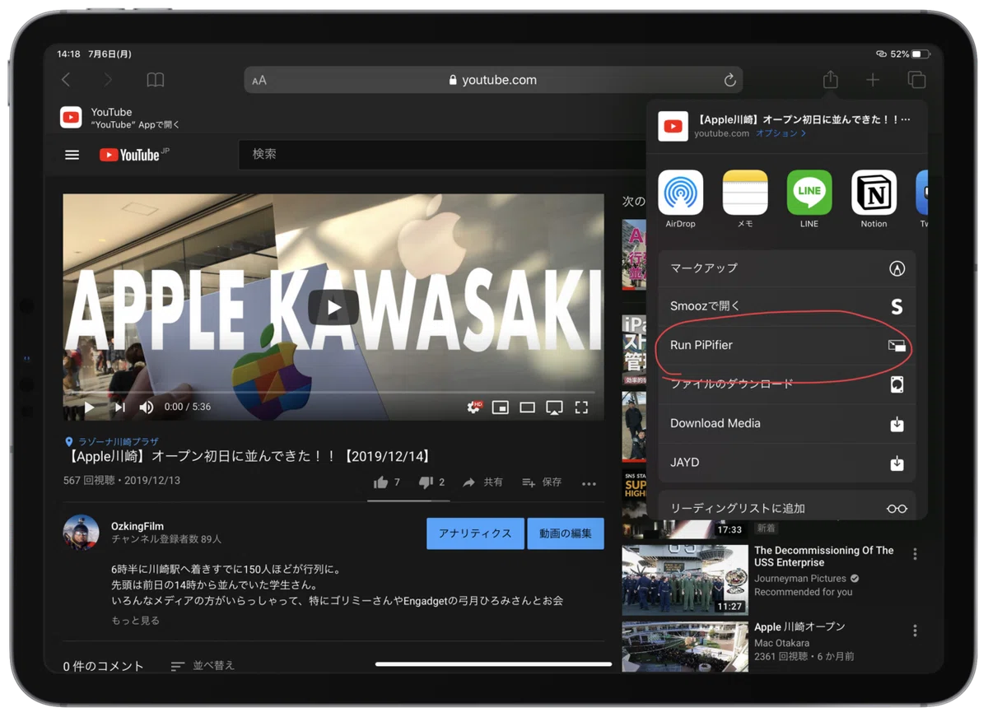Open more actions ellipsis under video

(589, 484)
